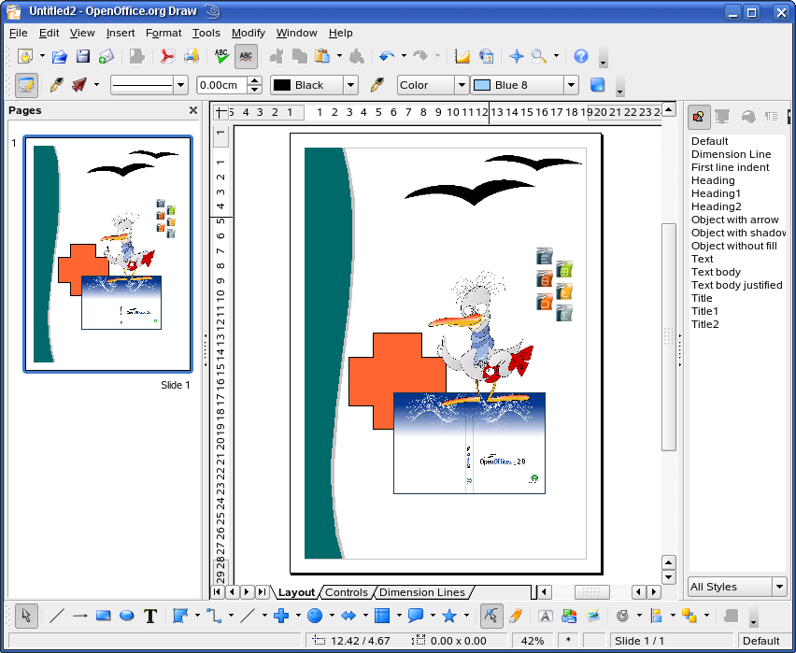Click the vertical scrollbar of the canvas

pos(669,335)
